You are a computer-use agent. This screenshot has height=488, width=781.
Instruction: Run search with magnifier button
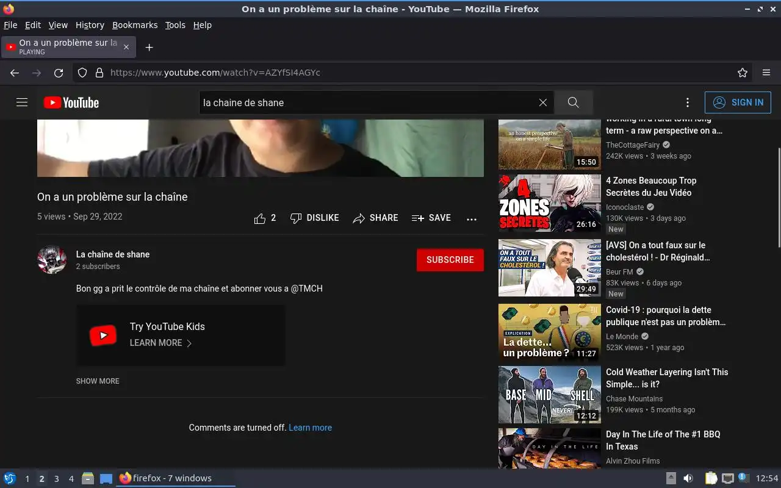[574, 102]
